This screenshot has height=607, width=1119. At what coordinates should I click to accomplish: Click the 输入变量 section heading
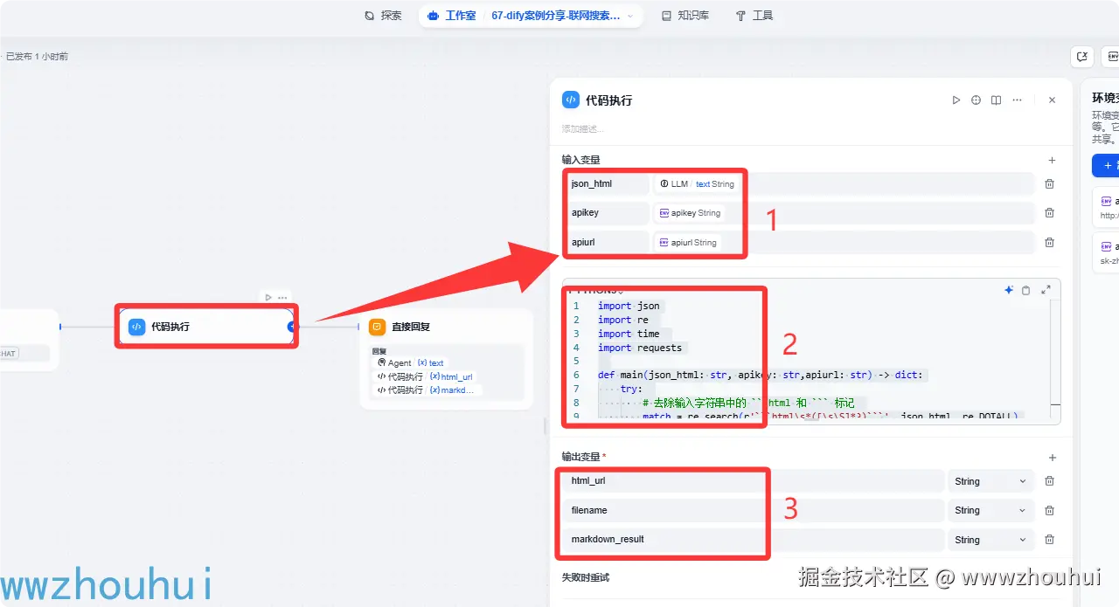pos(581,160)
